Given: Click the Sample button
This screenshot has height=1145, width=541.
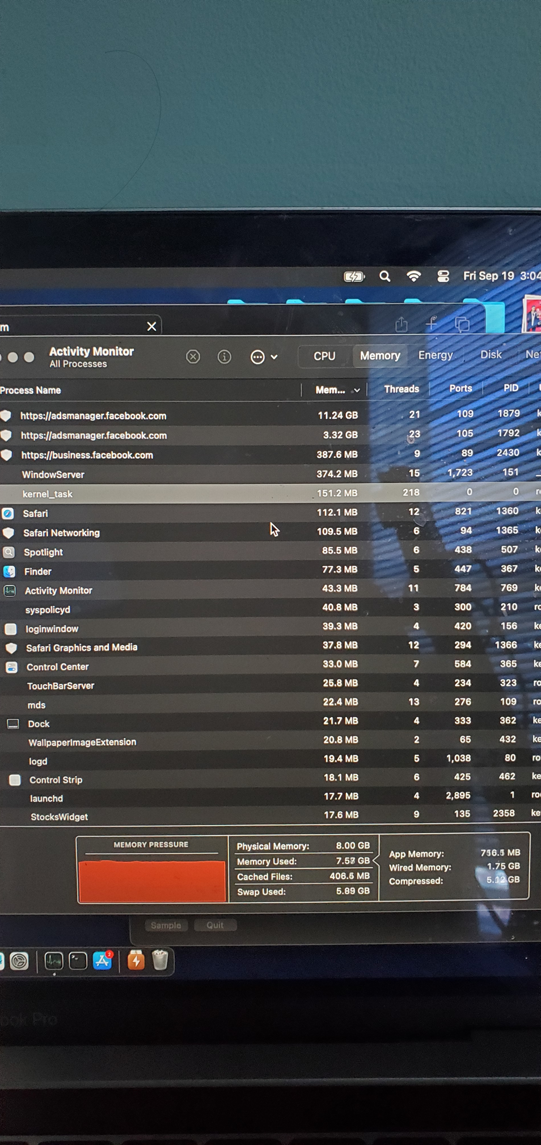Looking at the screenshot, I should tap(166, 925).
